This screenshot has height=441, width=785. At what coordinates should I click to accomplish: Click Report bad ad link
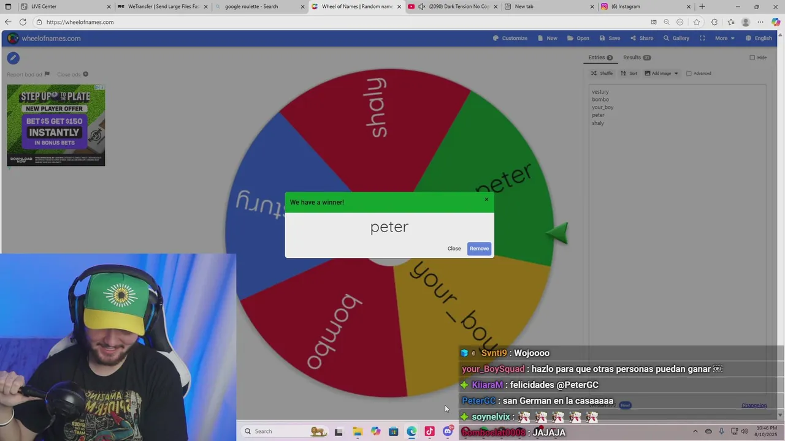(x=28, y=75)
